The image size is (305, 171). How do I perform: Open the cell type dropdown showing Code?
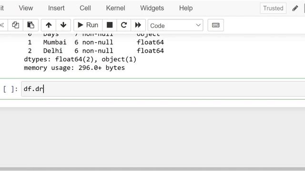[175, 25]
